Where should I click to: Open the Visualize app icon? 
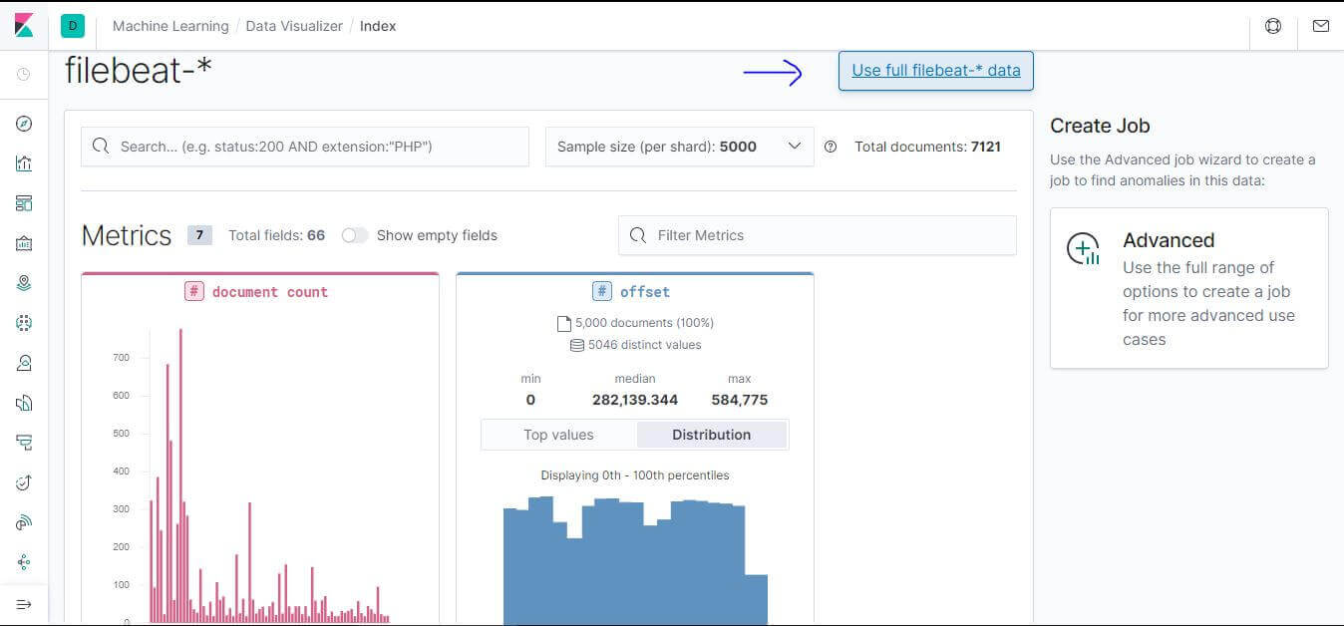25,162
